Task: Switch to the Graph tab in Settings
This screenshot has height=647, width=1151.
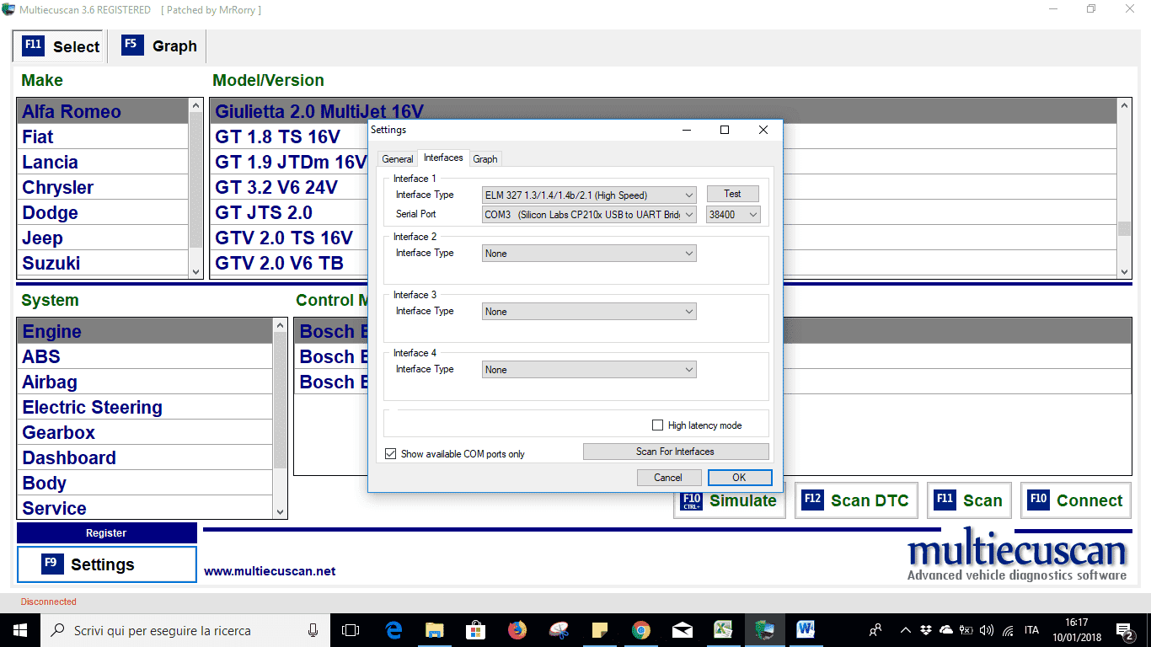Action: (x=485, y=158)
